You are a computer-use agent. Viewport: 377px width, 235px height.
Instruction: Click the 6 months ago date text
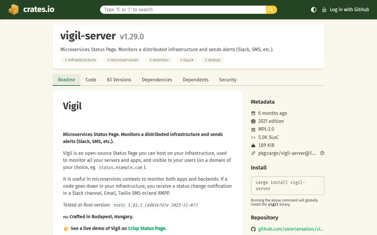(272, 113)
